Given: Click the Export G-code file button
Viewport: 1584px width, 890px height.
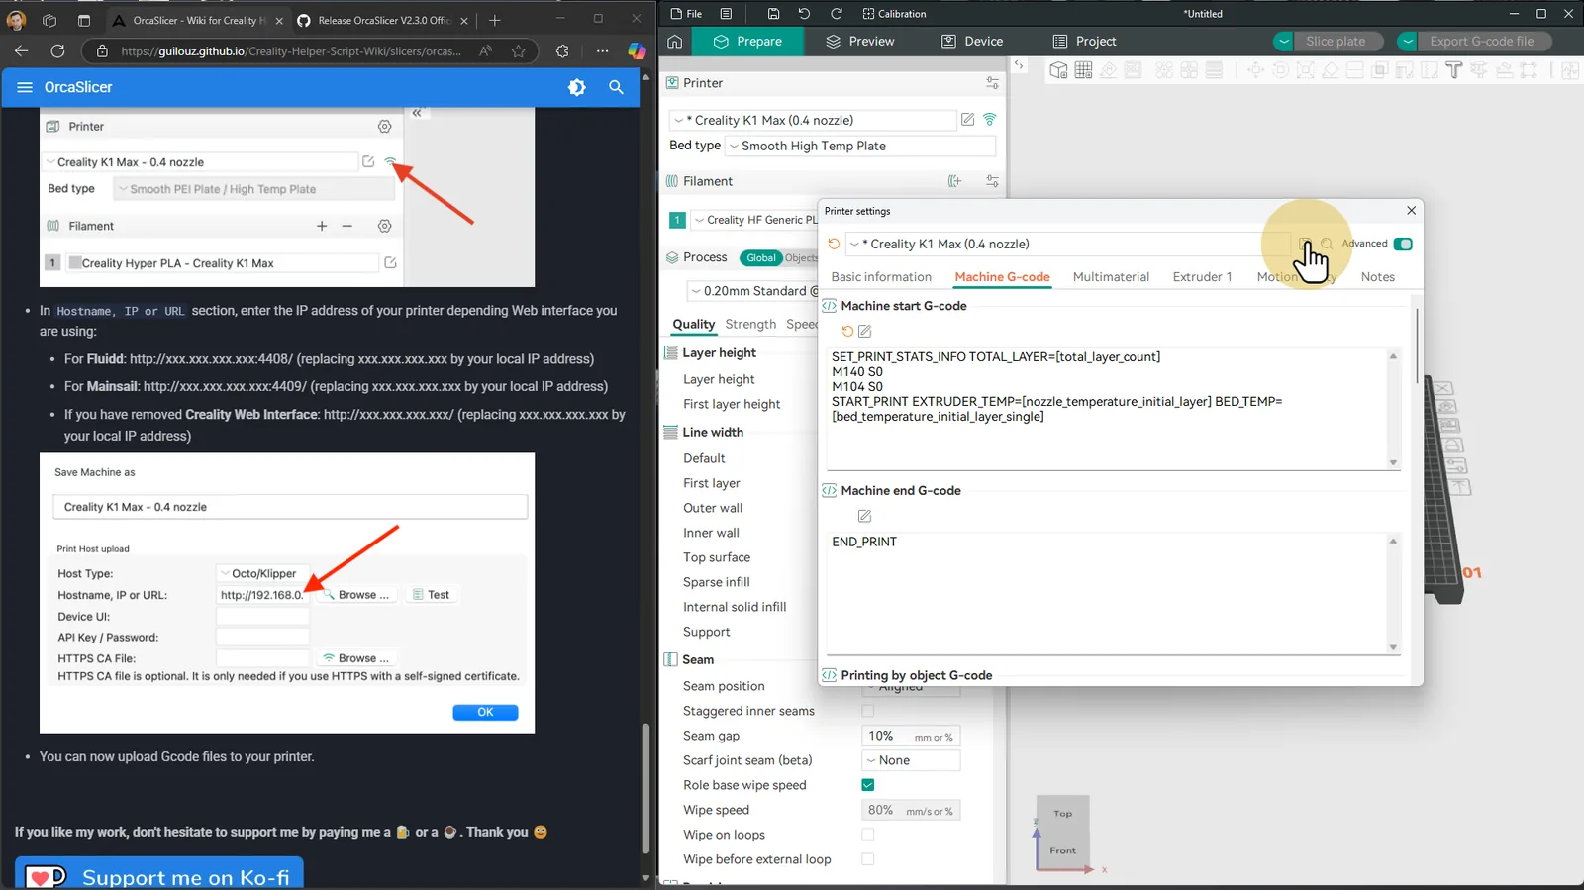Looking at the screenshot, I should [x=1482, y=42].
